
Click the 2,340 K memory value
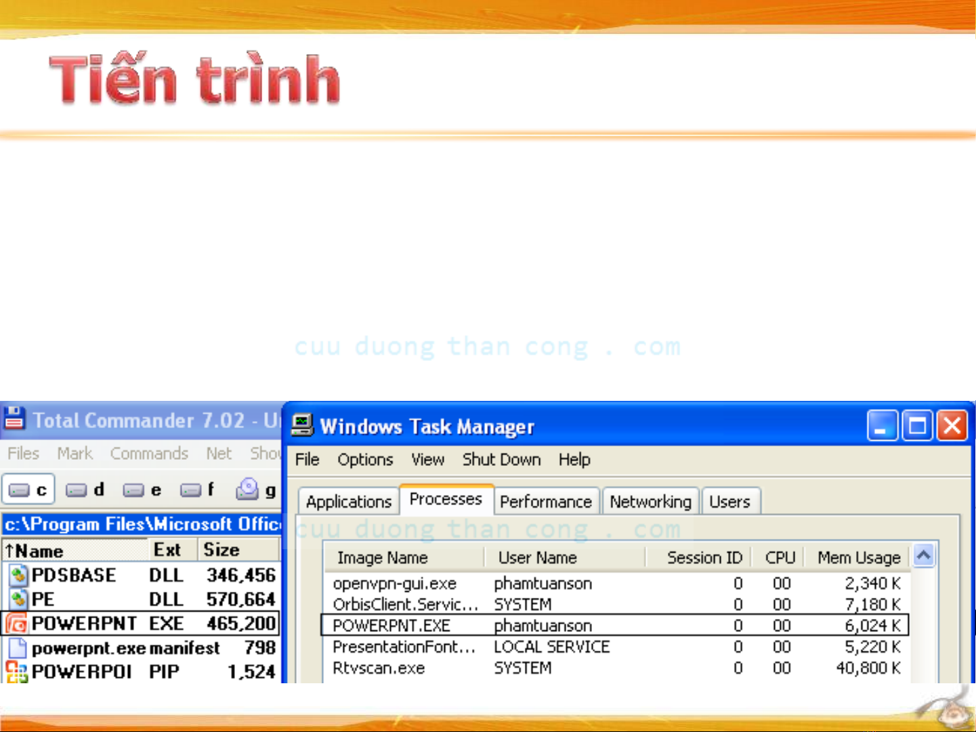(872, 583)
